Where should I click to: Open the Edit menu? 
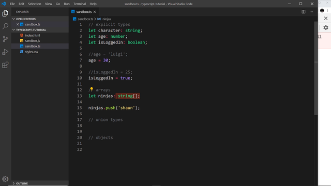[x=21, y=4]
